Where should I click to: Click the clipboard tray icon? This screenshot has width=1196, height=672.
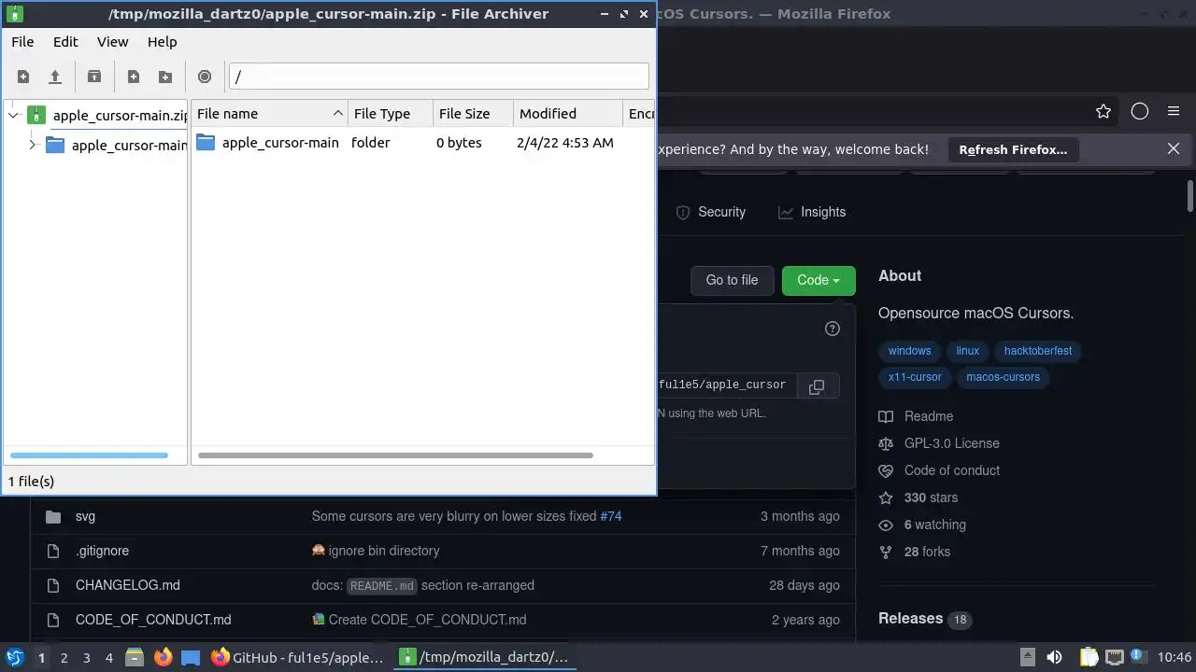pos(1089,657)
